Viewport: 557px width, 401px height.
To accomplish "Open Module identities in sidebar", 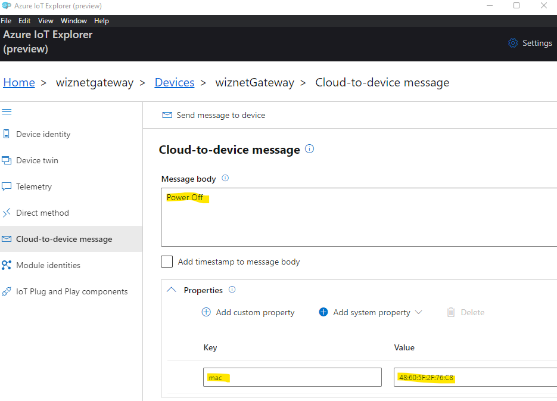I will pyautogui.click(x=71, y=265).
